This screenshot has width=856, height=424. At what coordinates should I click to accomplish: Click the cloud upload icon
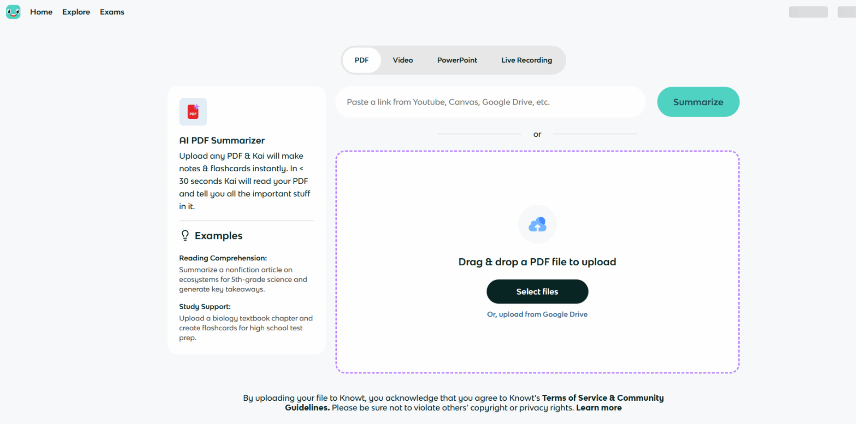coord(537,224)
